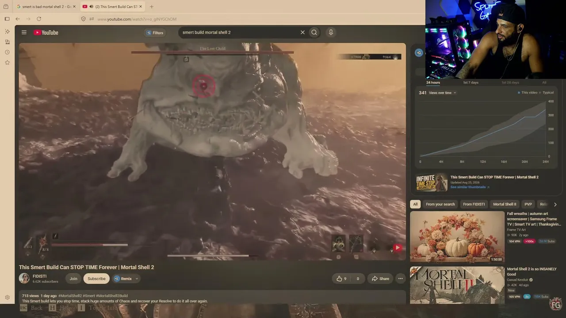Click the YouTube logo button in player corner
Screen dimensions: 566x318
point(398,248)
